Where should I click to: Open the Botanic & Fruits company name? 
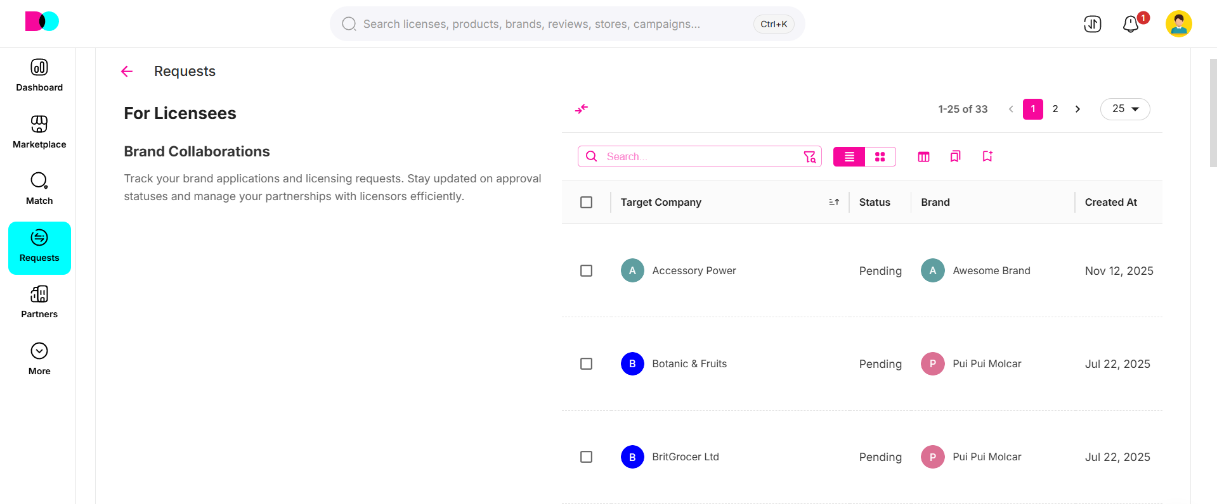tap(689, 364)
